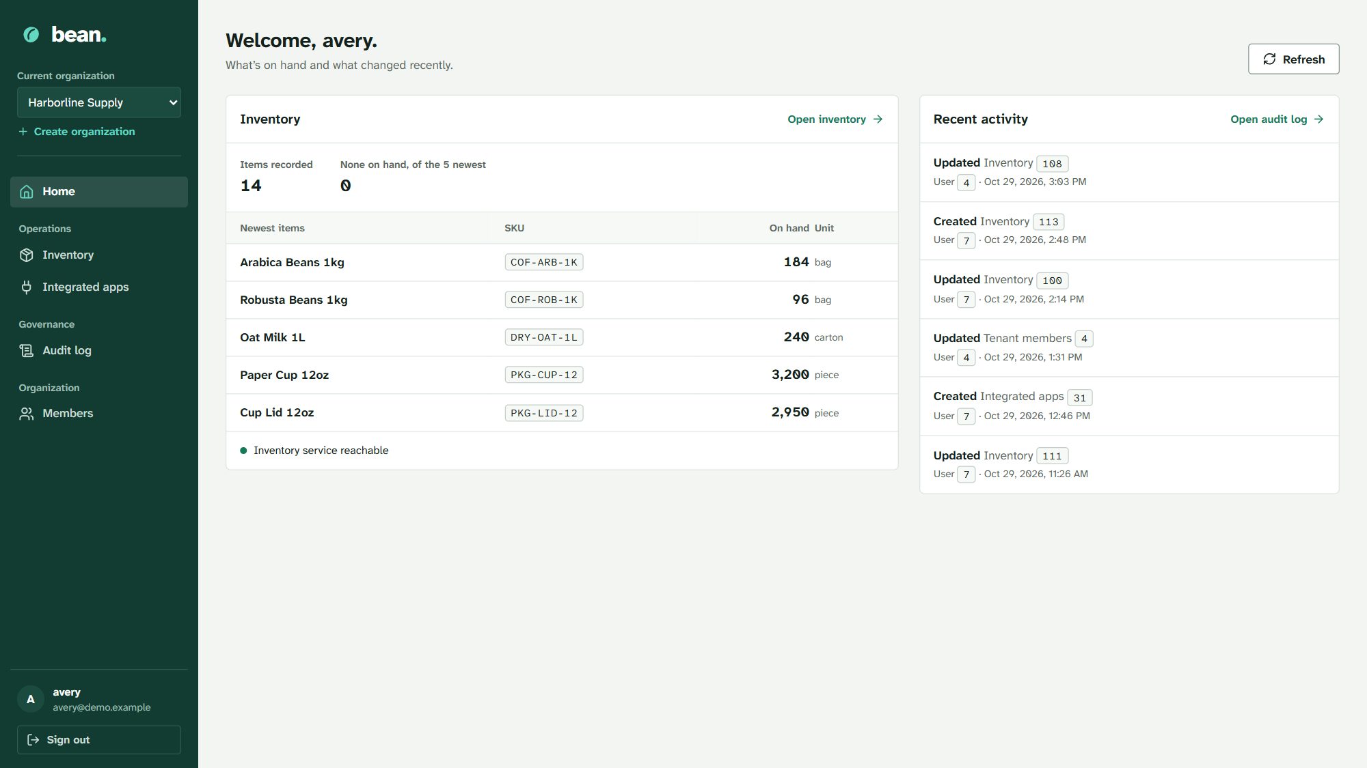Click the bean leaf logo icon
The width and height of the screenshot is (1367, 768).
click(31, 34)
